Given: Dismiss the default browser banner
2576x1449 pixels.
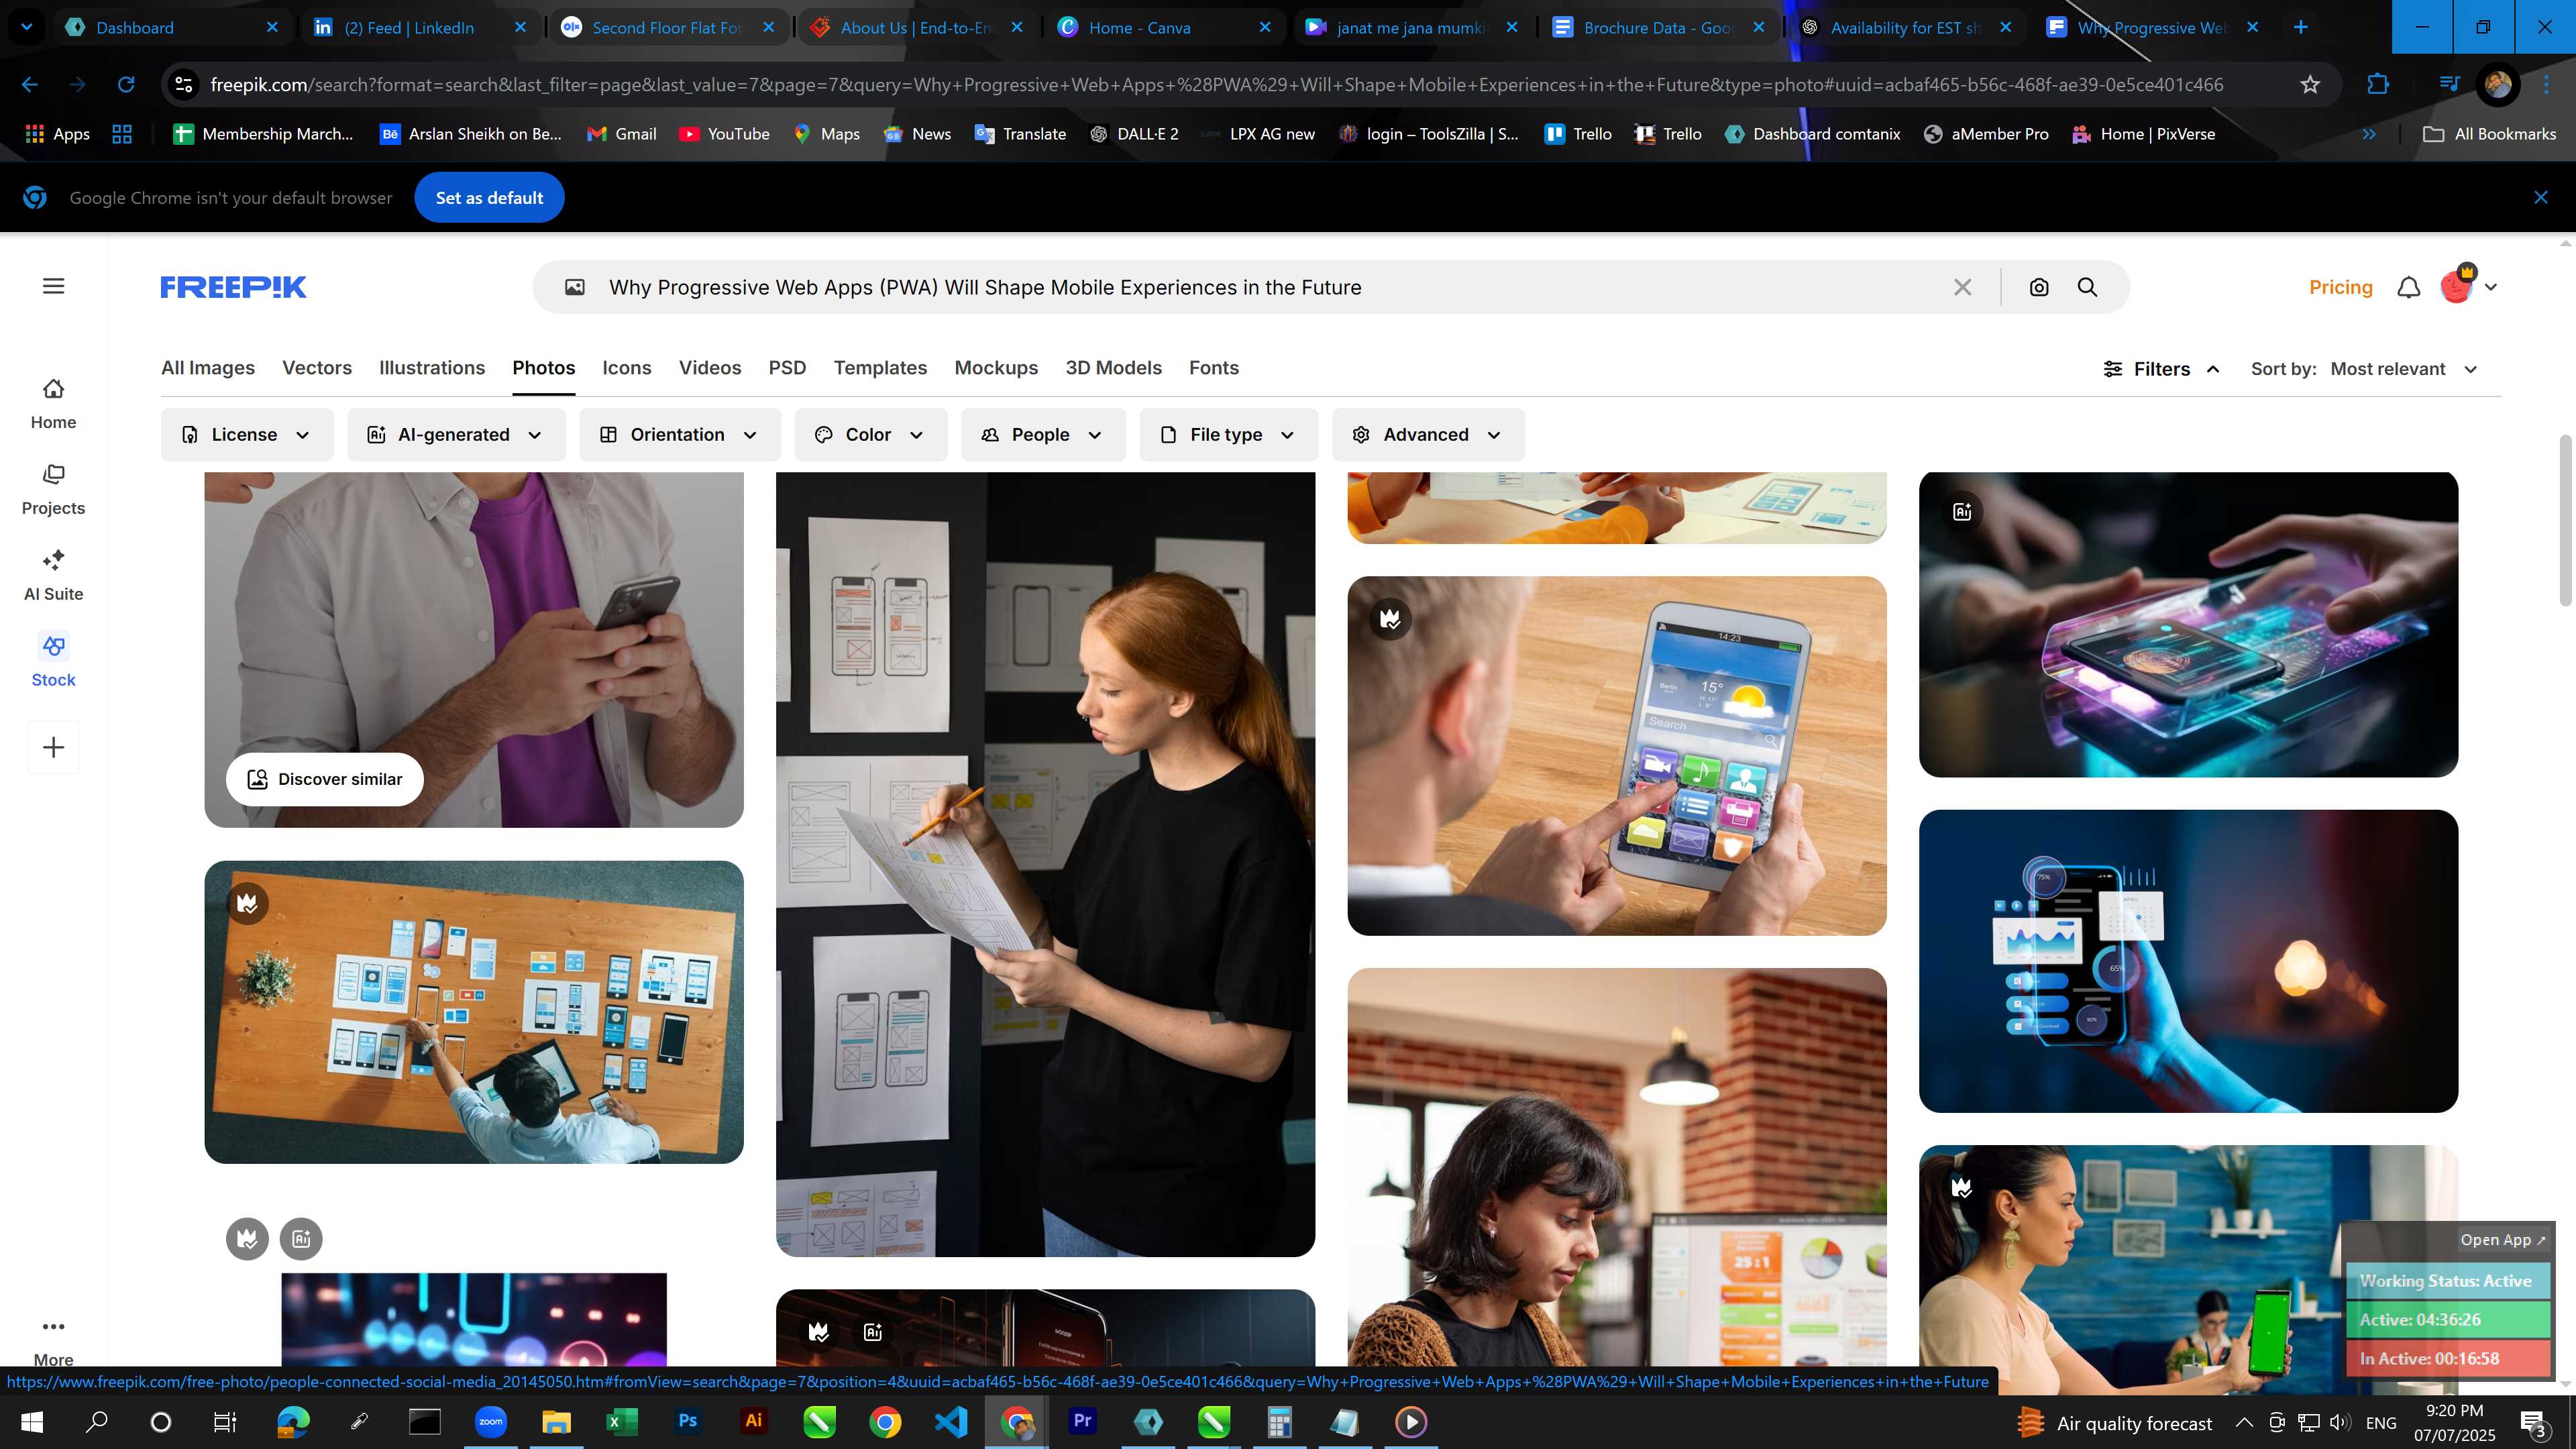Looking at the screenshot, I should 2540,197.
